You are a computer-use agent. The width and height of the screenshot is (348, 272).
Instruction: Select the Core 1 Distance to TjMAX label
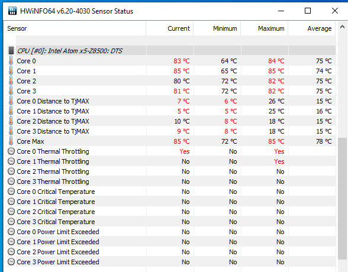point(53,111)
